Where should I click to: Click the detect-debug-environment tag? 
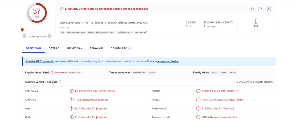(x=101, y=33)
